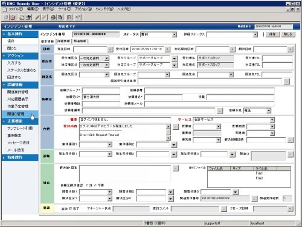Open the 案件種別1 dropdown
This screenshot has width=302, height=227.
(x=109, y=144)
